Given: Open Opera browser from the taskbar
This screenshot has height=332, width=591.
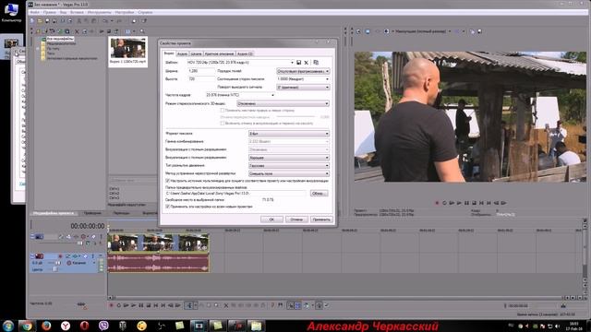Looking at the screenshot, I should point(84,326).
